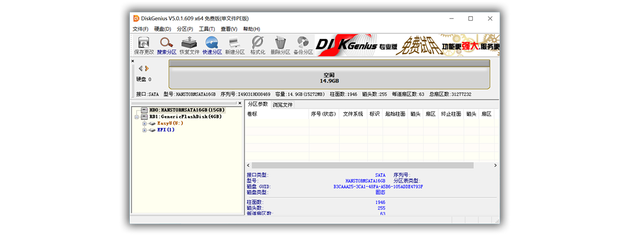Open the Recover Files (恢复文件) tool
The height and width of the screenshot is (235, 629).
point(189,45)
